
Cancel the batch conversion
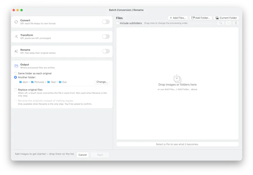pos(83,155)
